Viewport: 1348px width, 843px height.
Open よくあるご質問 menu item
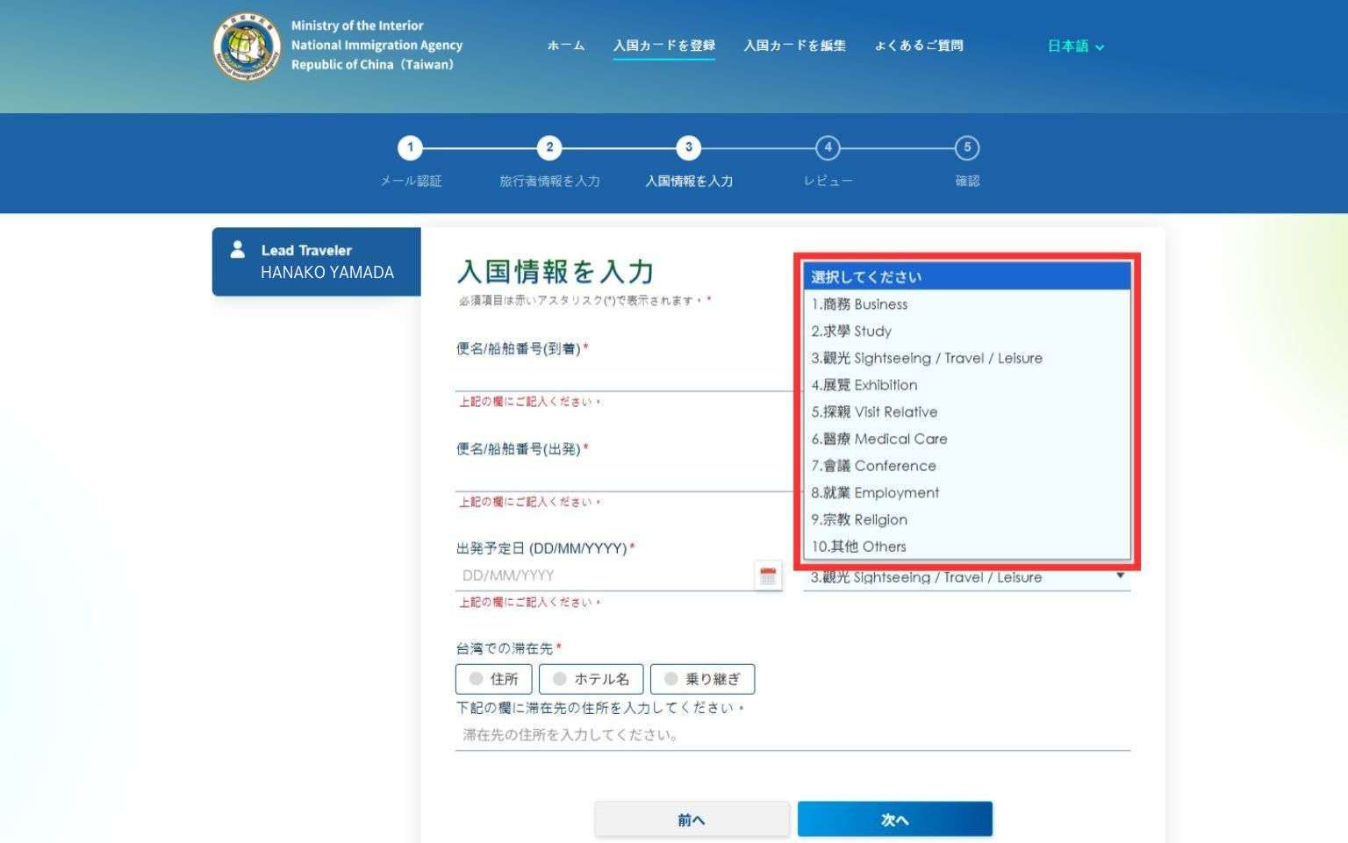coord(918,46)
